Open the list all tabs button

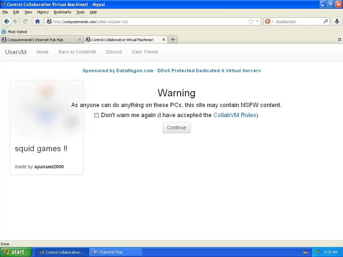(340, 39)
